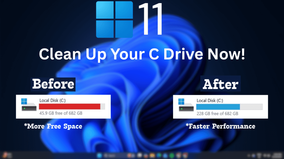Click the "Clean Up Your C Drive Now!" headline
This screenshot has width=284, height=159.
pyautogui.click(x=142, y=54)
